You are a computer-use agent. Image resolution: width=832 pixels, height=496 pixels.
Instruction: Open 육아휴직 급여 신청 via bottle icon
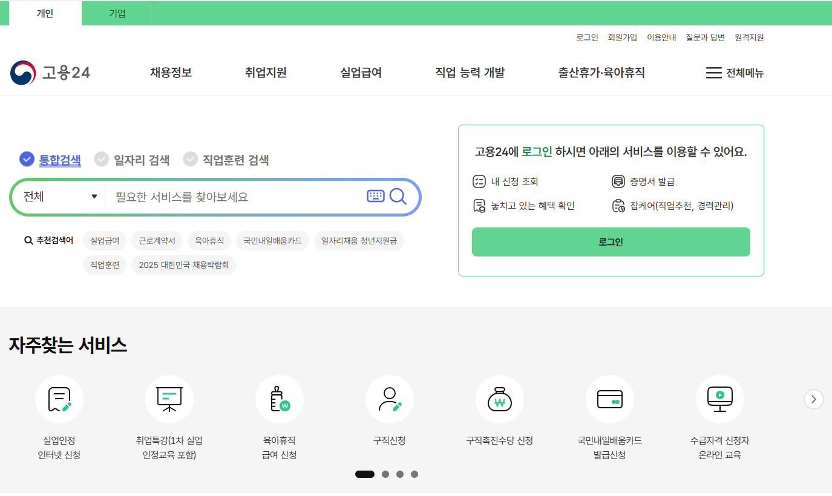279,399
